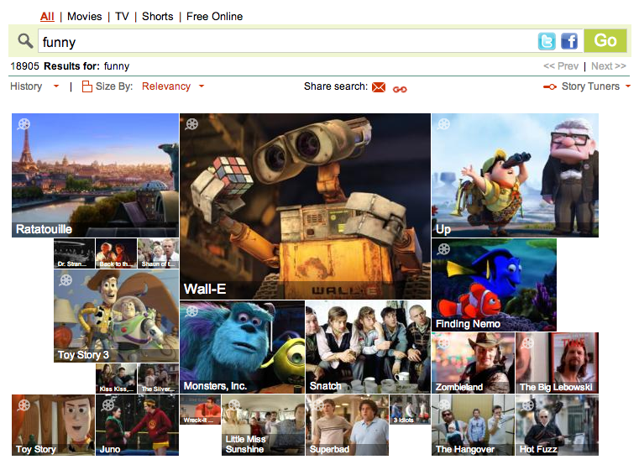Switch to the TV tab
639x470 pixels.
[122, 17]
